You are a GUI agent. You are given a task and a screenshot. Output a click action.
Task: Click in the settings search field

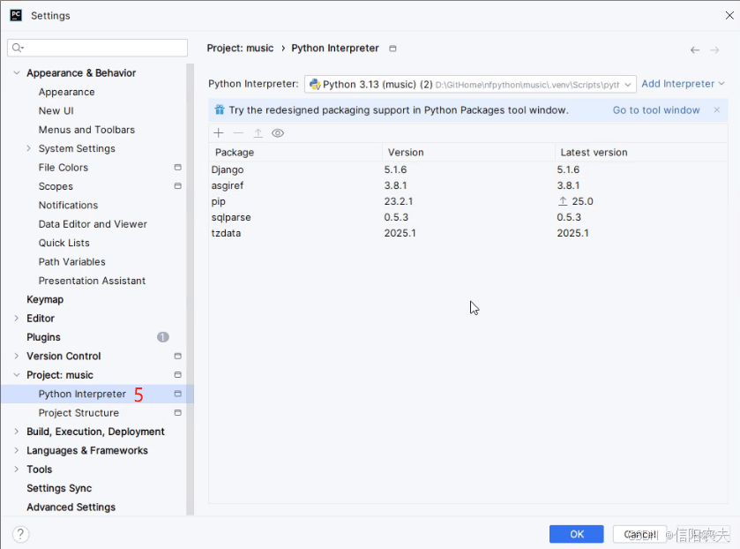pos(98,48)
